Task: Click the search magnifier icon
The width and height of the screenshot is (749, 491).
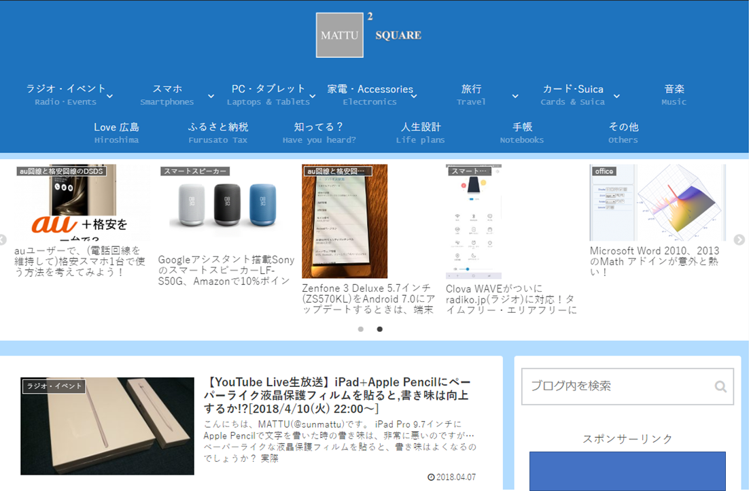Action: pyautogui.click(x=720, y=386)
